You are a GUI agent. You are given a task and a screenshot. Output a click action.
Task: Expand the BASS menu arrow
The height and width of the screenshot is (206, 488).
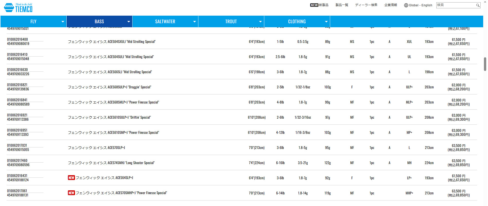tap(128, 22)
